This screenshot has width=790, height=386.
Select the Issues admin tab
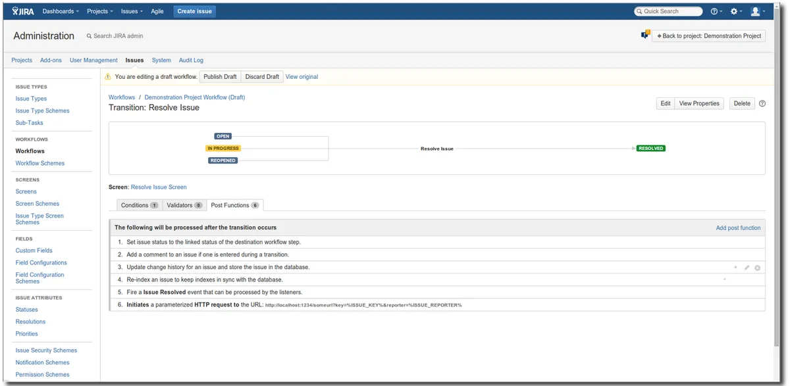click(134, 60)
